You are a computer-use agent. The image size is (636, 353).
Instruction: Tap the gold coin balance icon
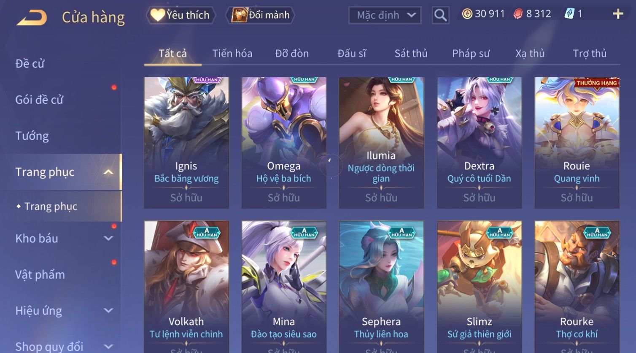467,14
